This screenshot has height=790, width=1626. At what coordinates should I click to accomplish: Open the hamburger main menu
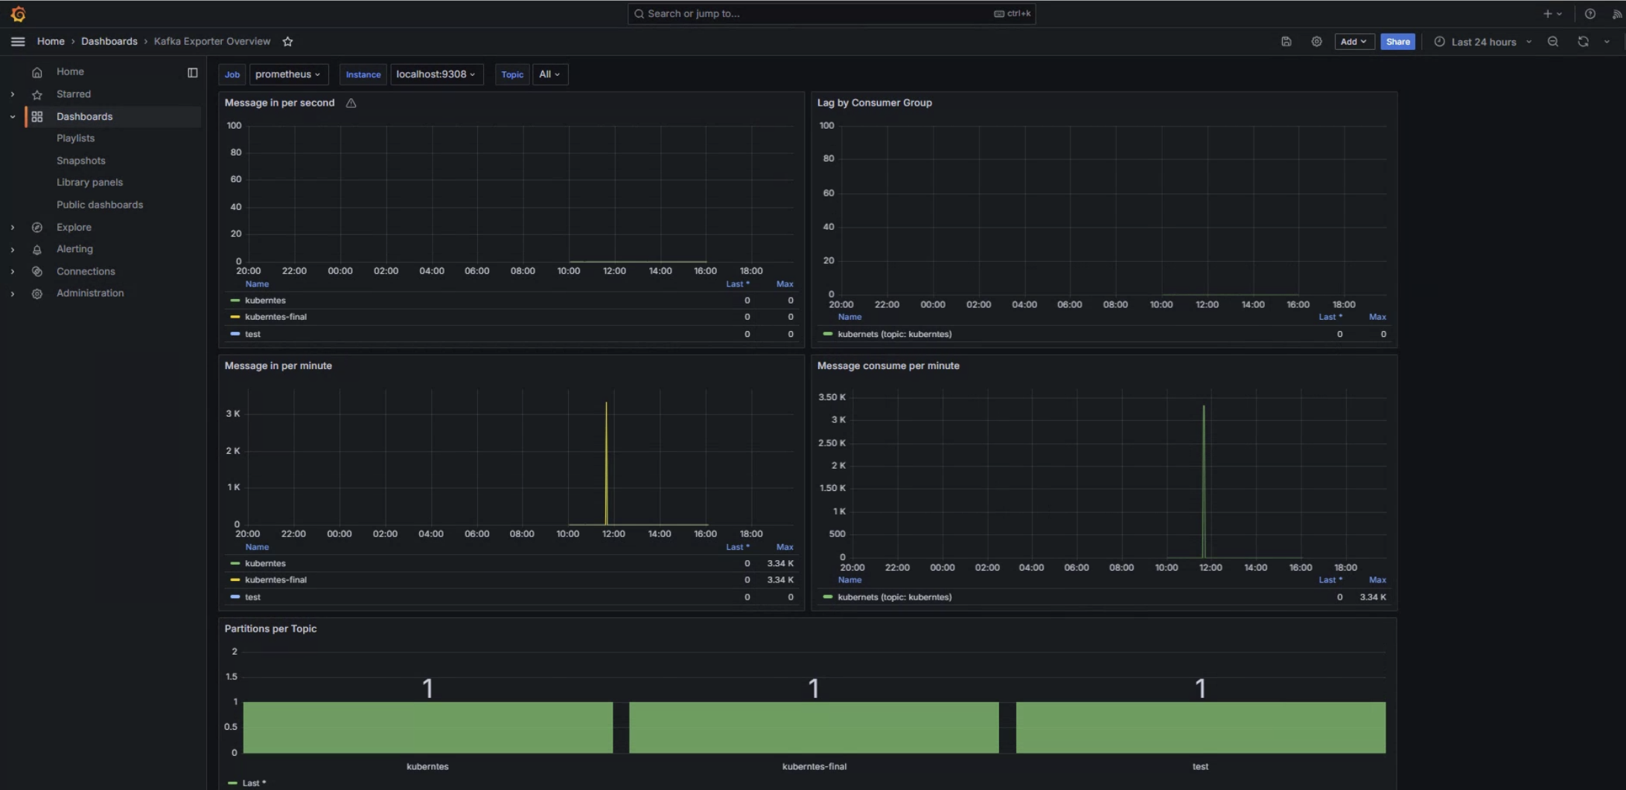point(18,42)
